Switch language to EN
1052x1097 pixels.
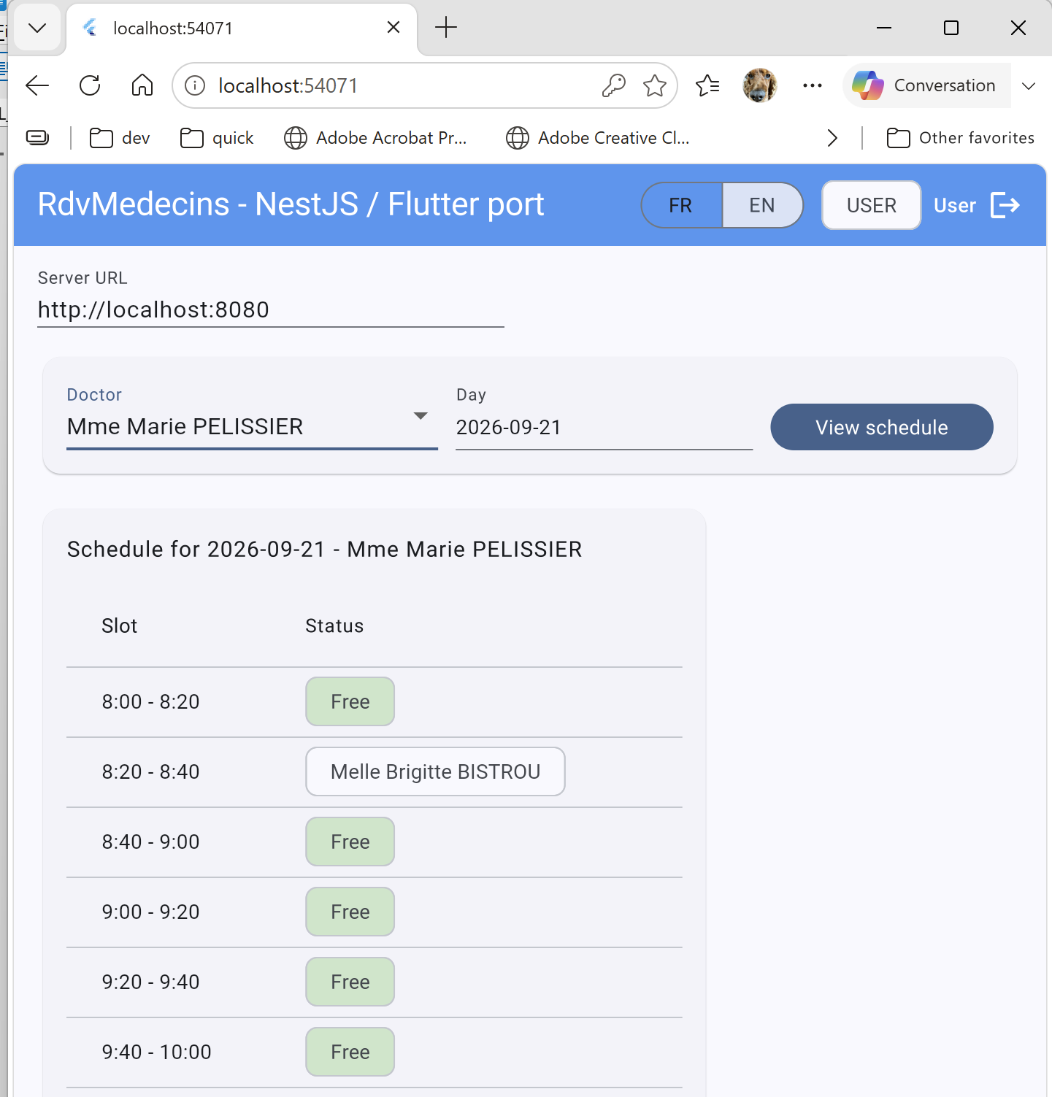(x=763, y=205)
